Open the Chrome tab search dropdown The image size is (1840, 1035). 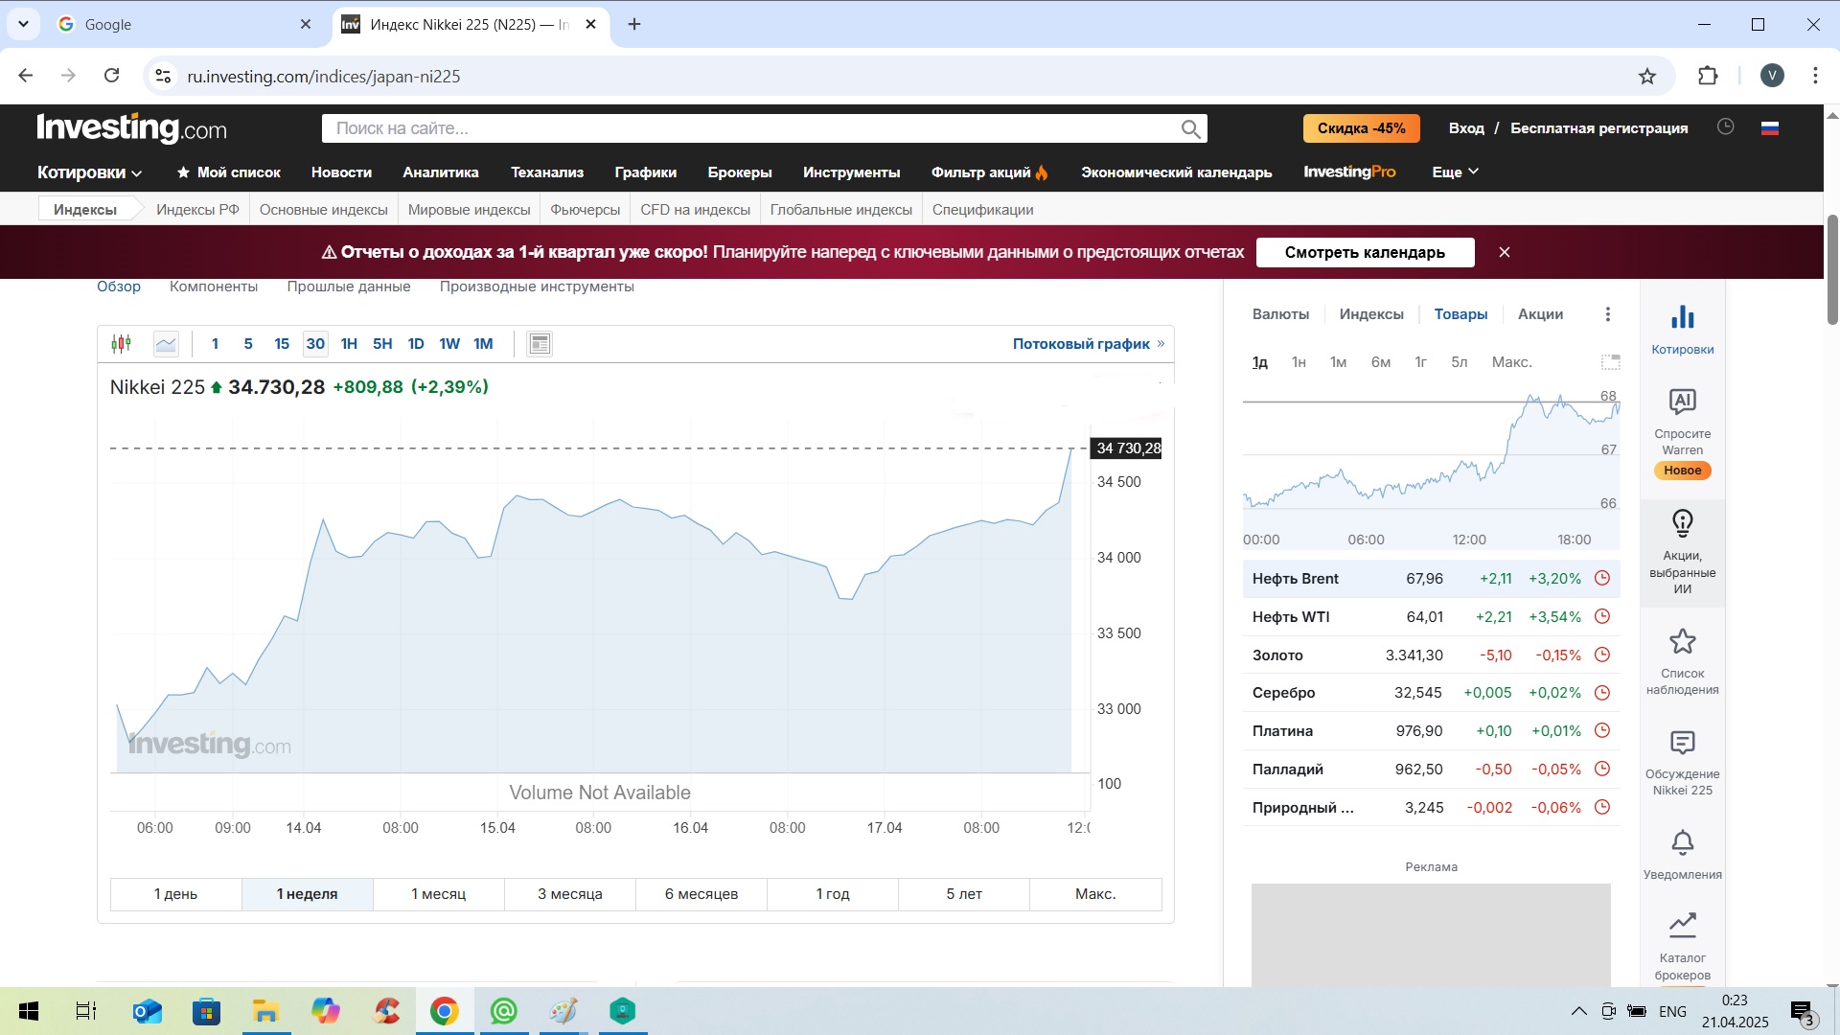click(23, 24)
